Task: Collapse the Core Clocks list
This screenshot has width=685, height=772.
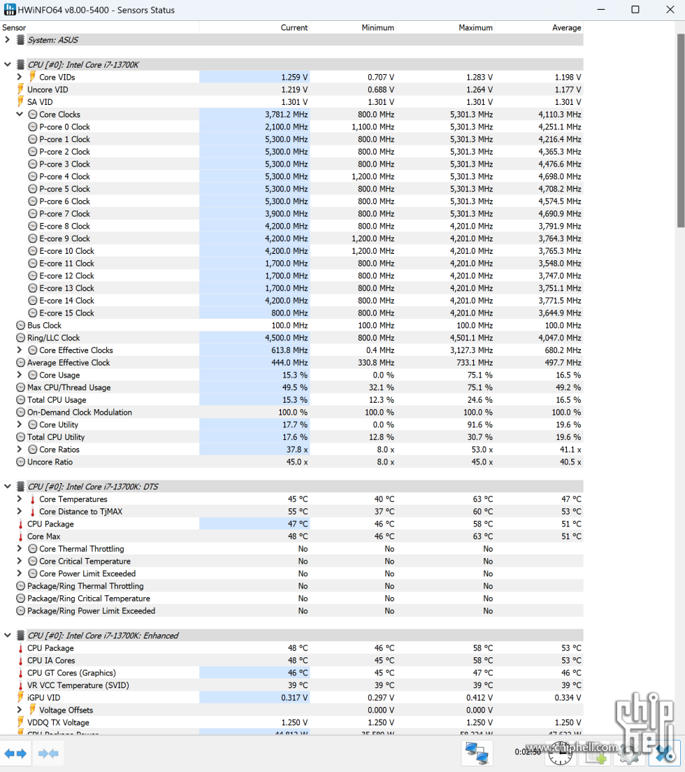Action: pyautogui.click(x=19, y=114)
